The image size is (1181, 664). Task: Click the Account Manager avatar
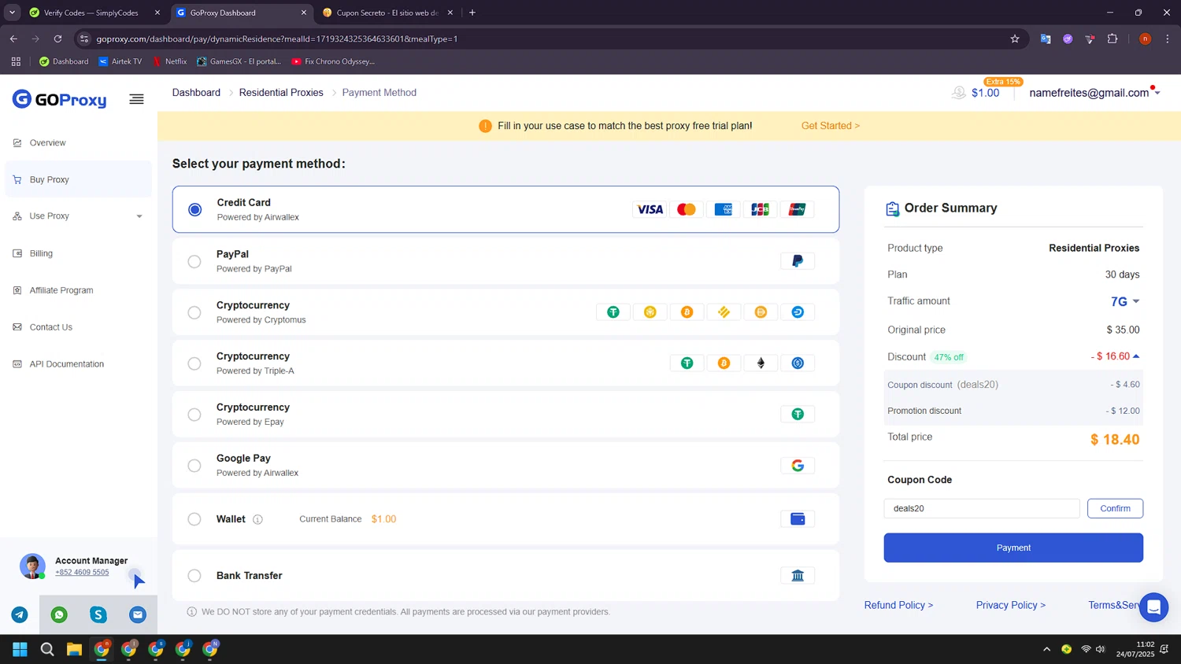[32, 566]
